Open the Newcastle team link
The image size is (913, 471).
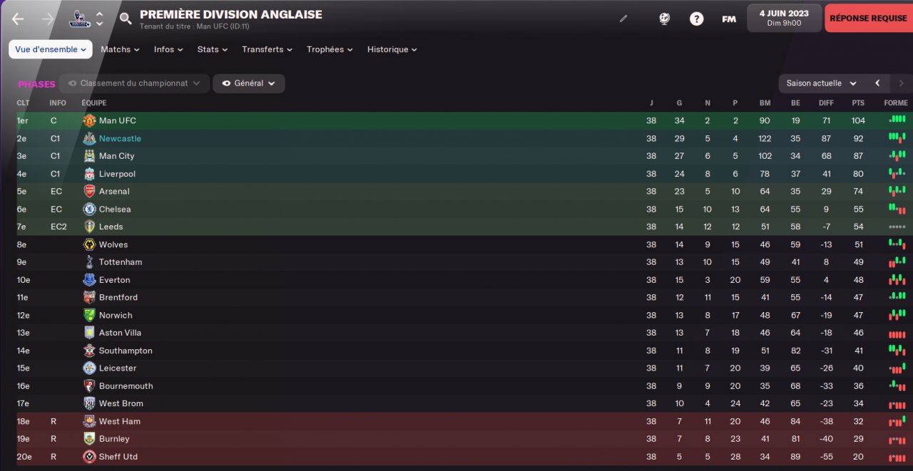120,138
